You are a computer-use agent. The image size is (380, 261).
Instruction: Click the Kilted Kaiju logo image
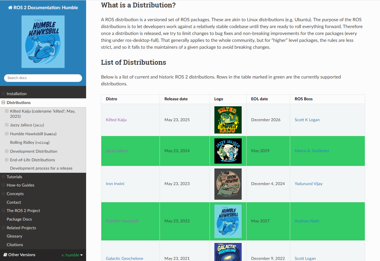[x=228, y=120]
